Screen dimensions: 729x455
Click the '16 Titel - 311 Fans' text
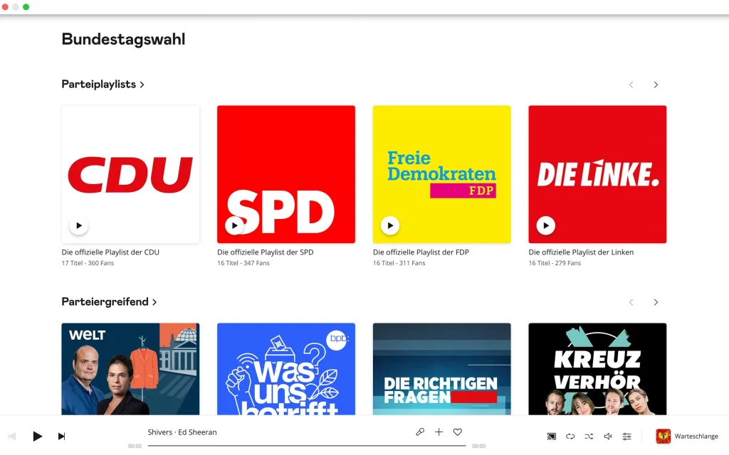pos(399,263)
